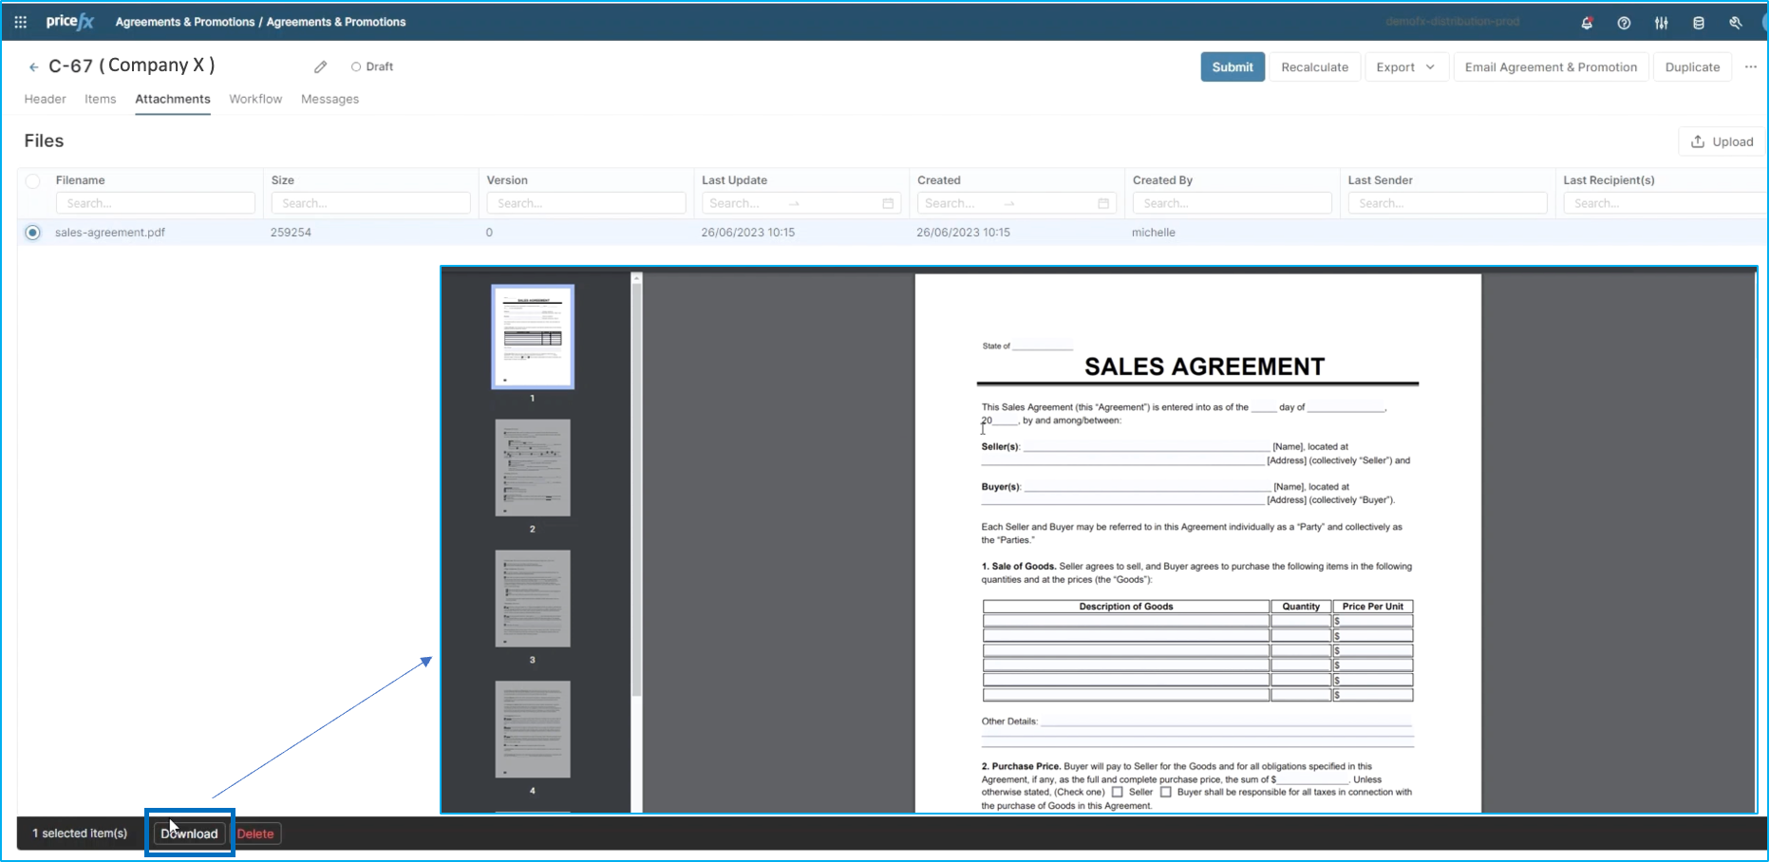Viewport: 1770px width, 862px height.
Task: Focus the Size search field
Action: click(x=370, y=203)
